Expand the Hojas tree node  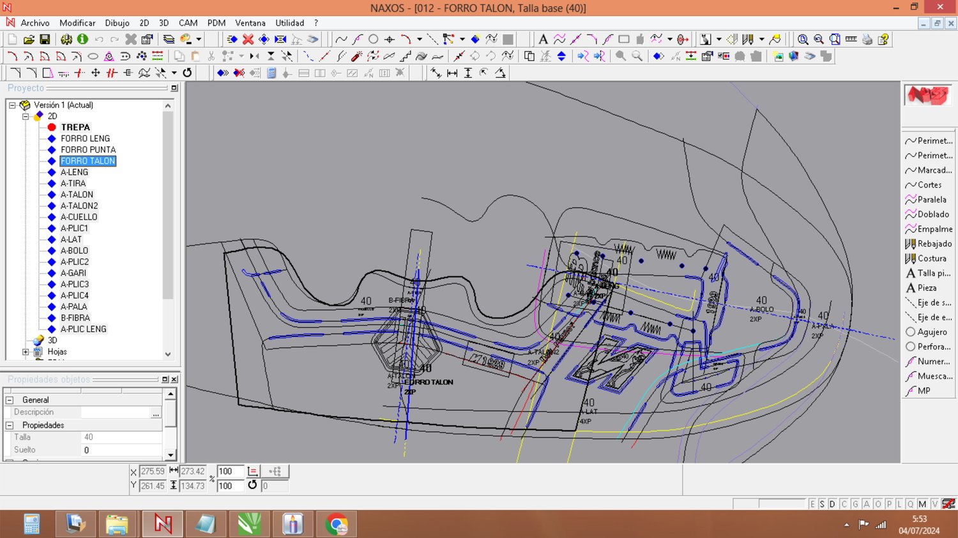coord(26,352)
